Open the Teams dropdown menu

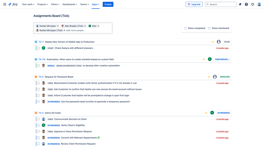pos(84,4)
